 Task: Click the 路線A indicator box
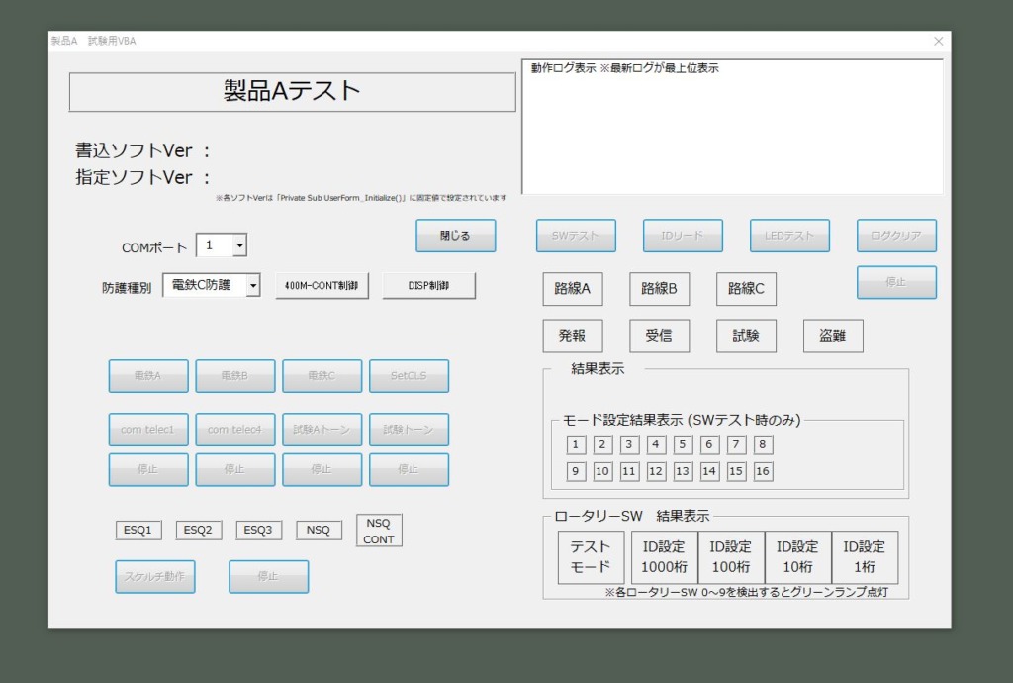point(573,289)
